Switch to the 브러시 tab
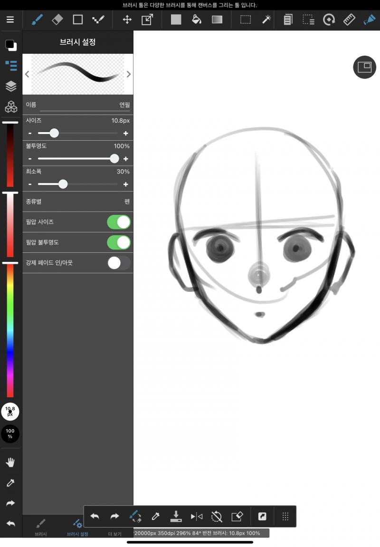The image size is (380, 547). 41,527
